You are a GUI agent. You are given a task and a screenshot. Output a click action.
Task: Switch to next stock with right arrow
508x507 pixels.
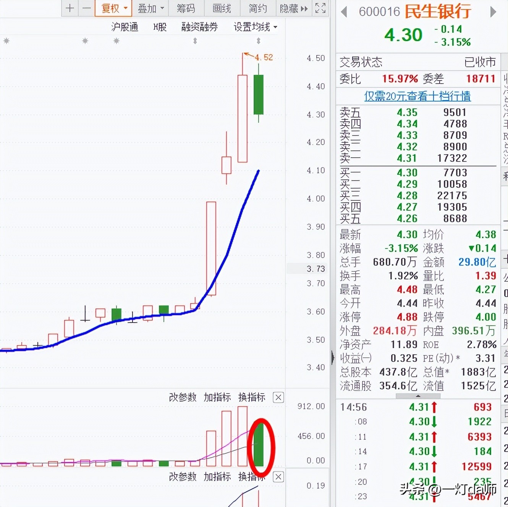493,12
